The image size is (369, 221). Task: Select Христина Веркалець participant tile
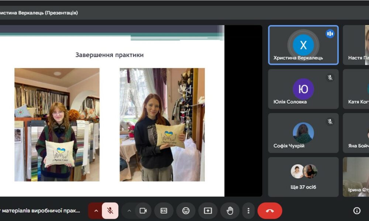pyautogui.click(x=303, y=45)
